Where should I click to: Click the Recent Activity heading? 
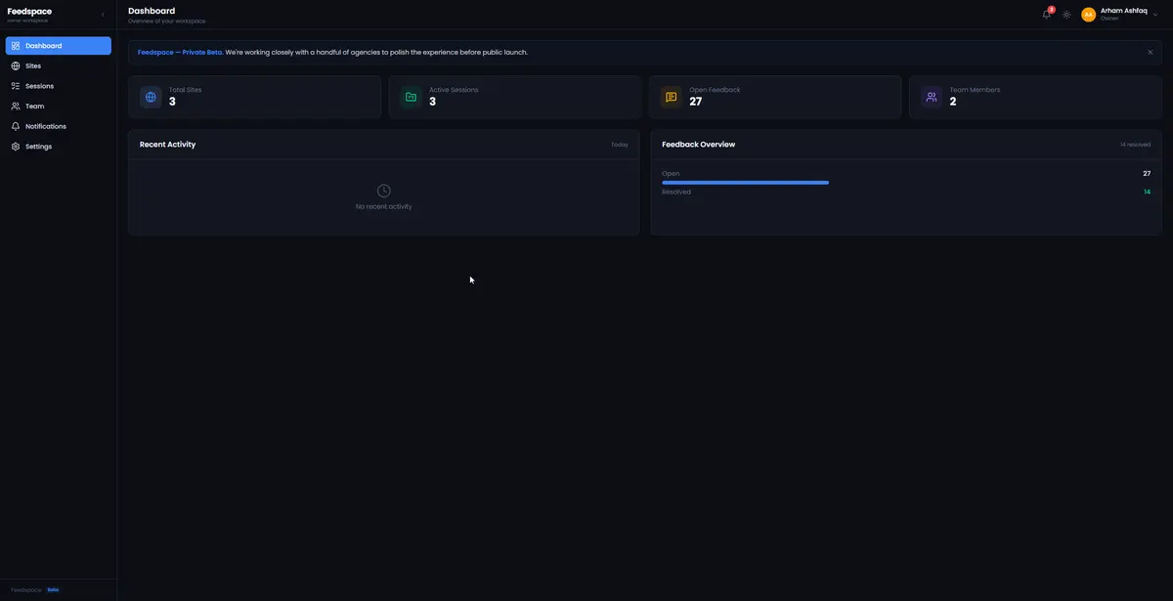click(x=167, y=145)
